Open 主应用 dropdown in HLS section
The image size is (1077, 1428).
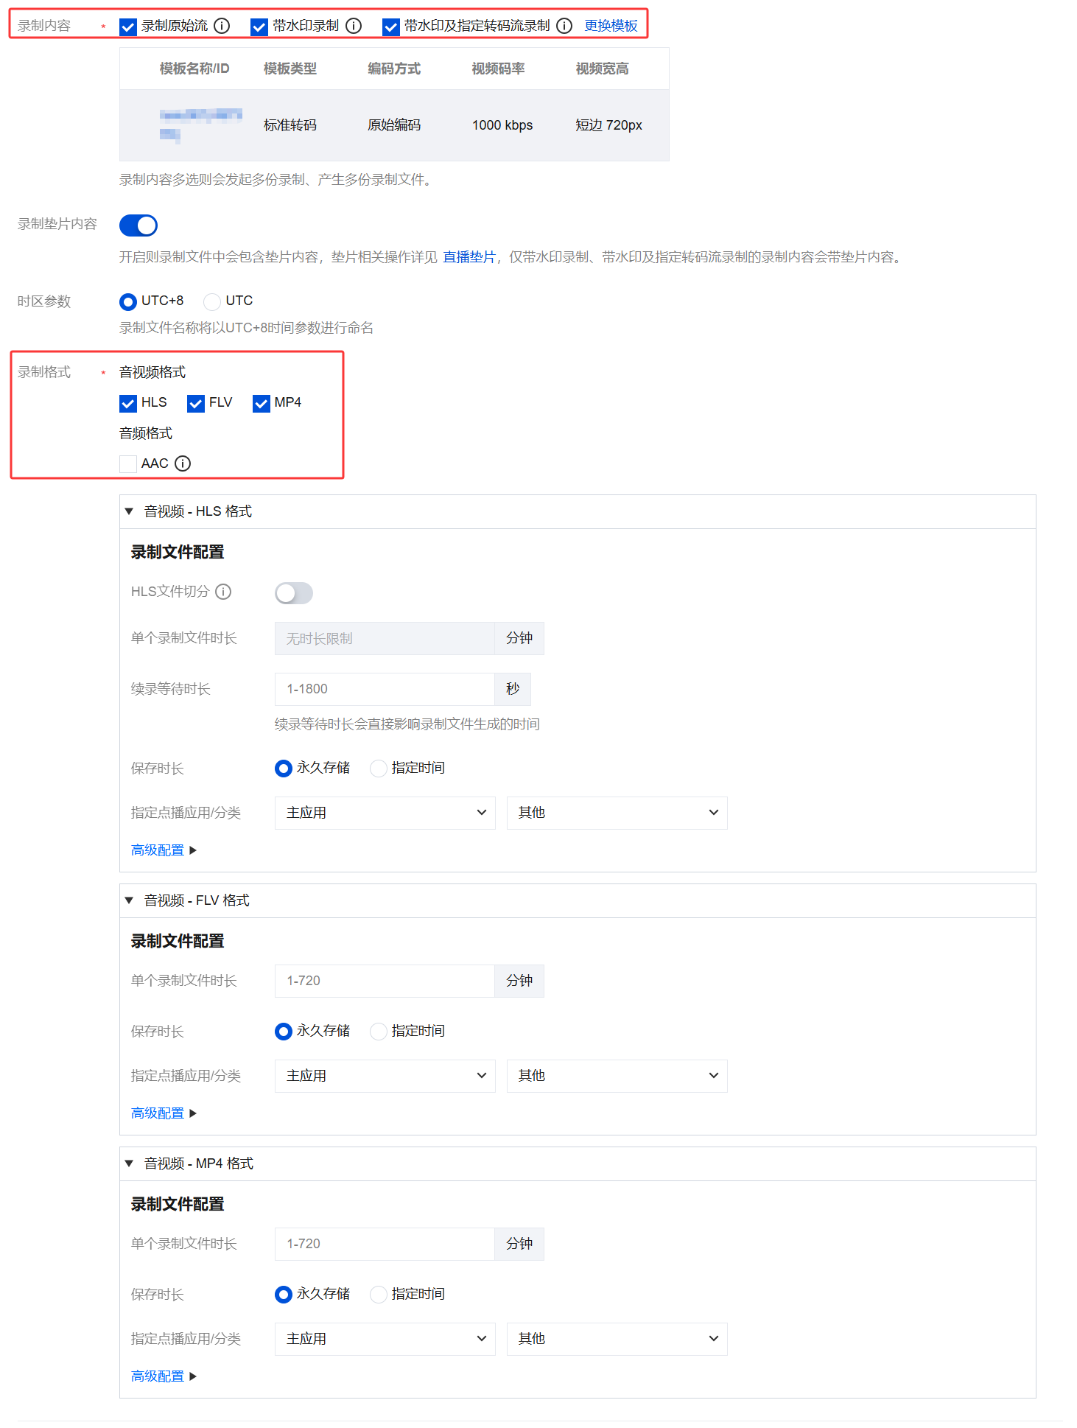pyautogui.click(x=385, y=813)
